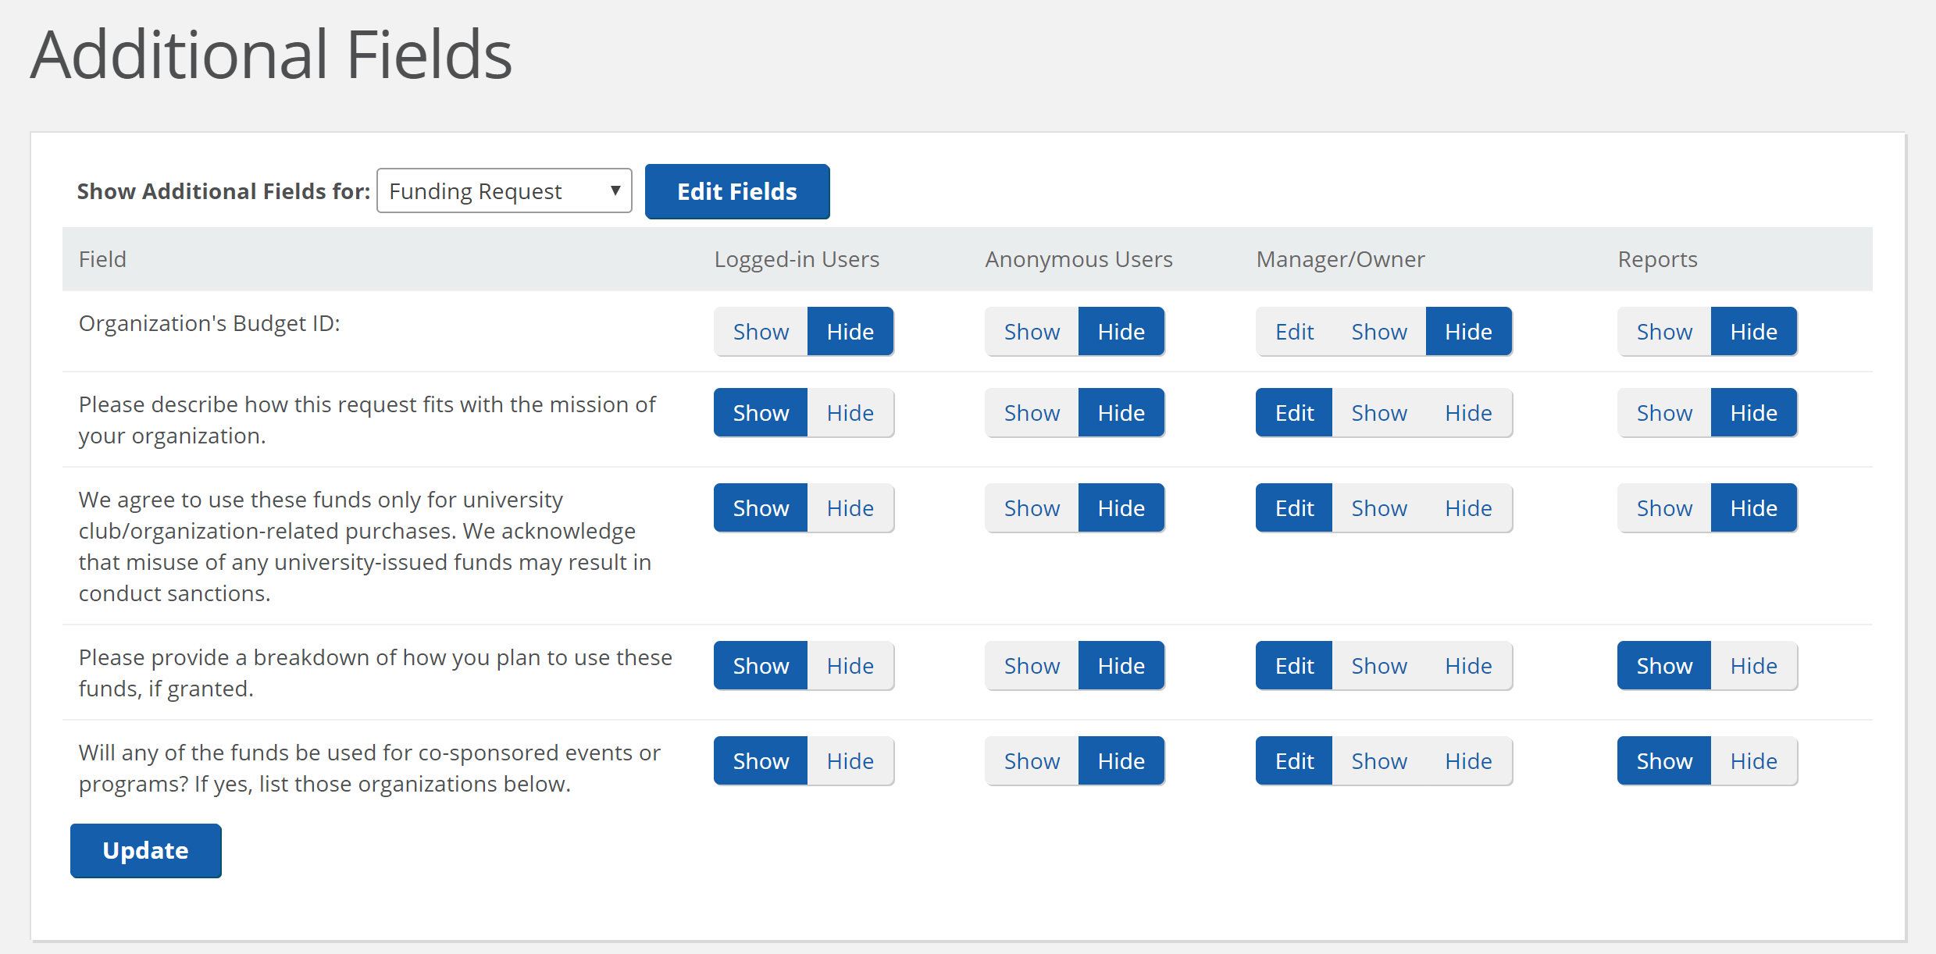The height and width of the screenshot is (954, 1936).
Task: Select Show for funds agreement Manager/Owner
Action: (x=1379, y=508)
